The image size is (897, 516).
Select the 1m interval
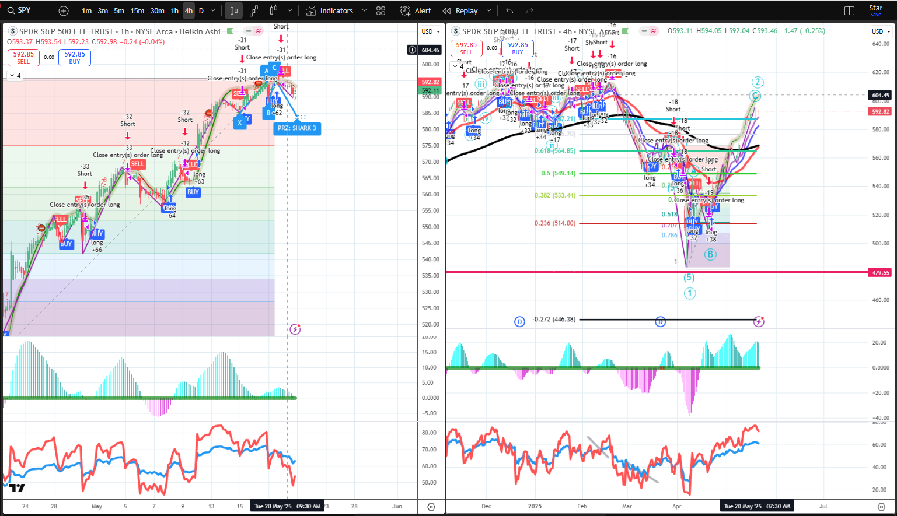[x=87, y=10]
